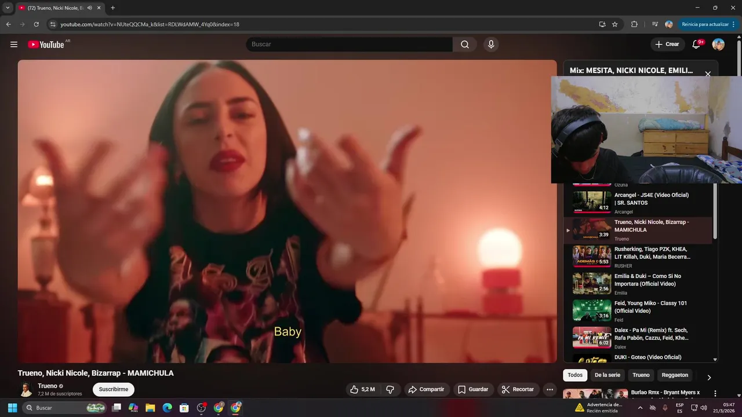Select current MAMICHULA playlist entry
This screenshot has width=742, height=417.
pyautogui.click(x=638, y=230)
